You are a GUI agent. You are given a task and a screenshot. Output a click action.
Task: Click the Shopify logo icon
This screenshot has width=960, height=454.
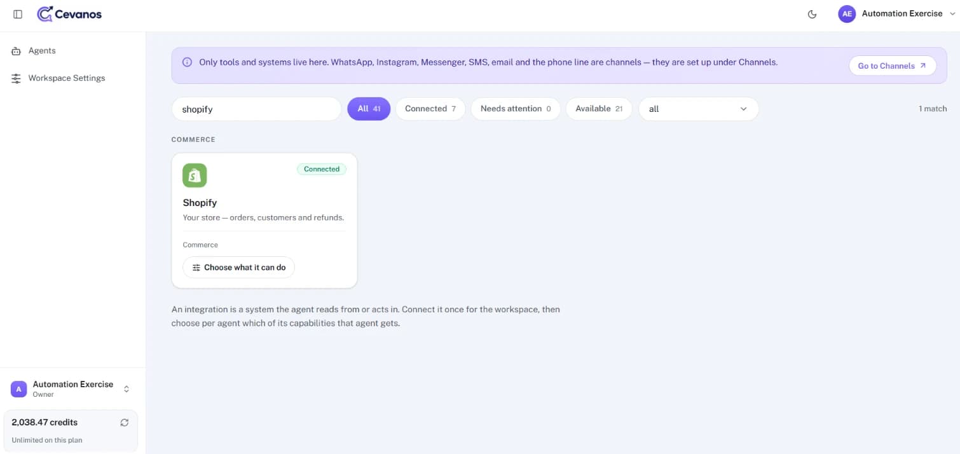click(195, 175)
